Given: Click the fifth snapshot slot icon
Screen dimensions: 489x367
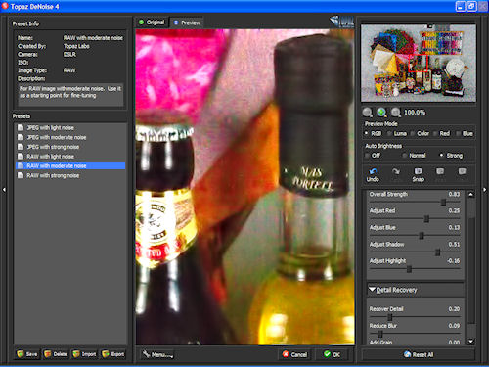Looking at the screenshot, I should [462, 171].
